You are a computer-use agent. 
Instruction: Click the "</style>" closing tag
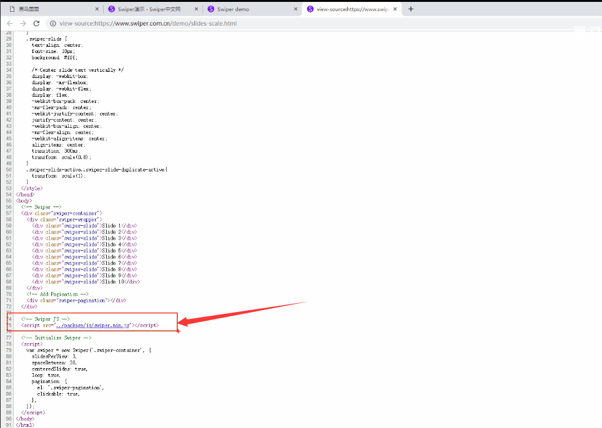[x=32, y=188]
